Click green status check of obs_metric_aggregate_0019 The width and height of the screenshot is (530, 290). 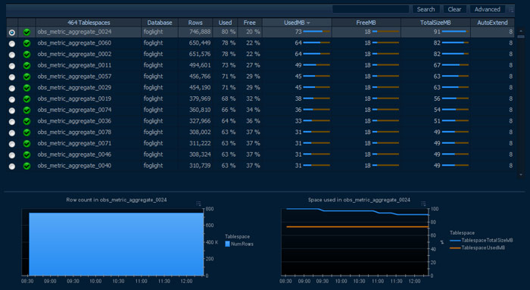tap(26, 99)
